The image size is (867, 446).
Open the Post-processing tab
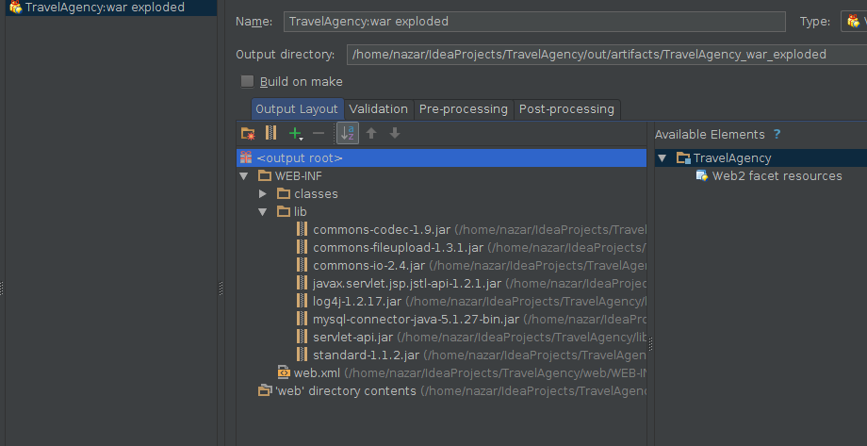(566, 109)
